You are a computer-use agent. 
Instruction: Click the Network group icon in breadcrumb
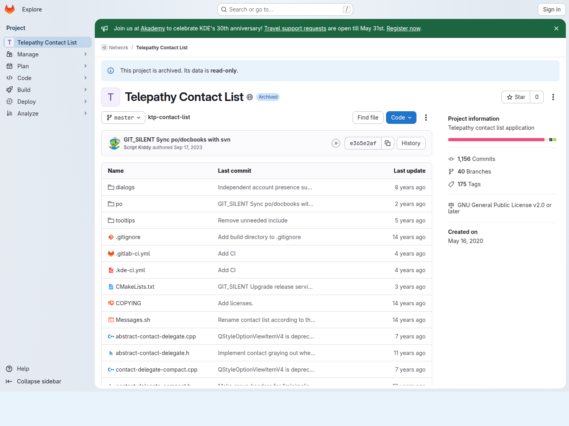click(x=104, y=48)
